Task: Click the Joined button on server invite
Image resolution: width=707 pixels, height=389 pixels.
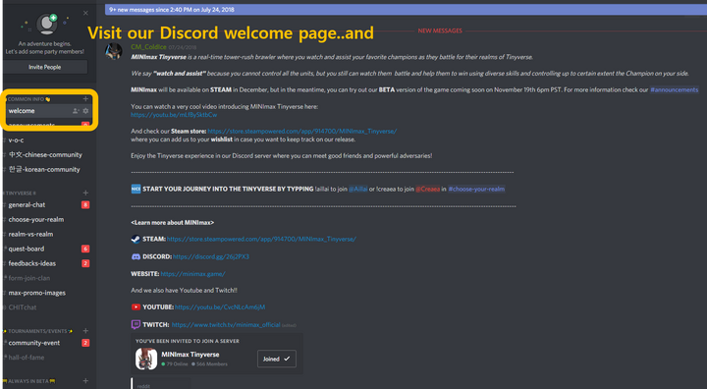Action: pos(276,359)
